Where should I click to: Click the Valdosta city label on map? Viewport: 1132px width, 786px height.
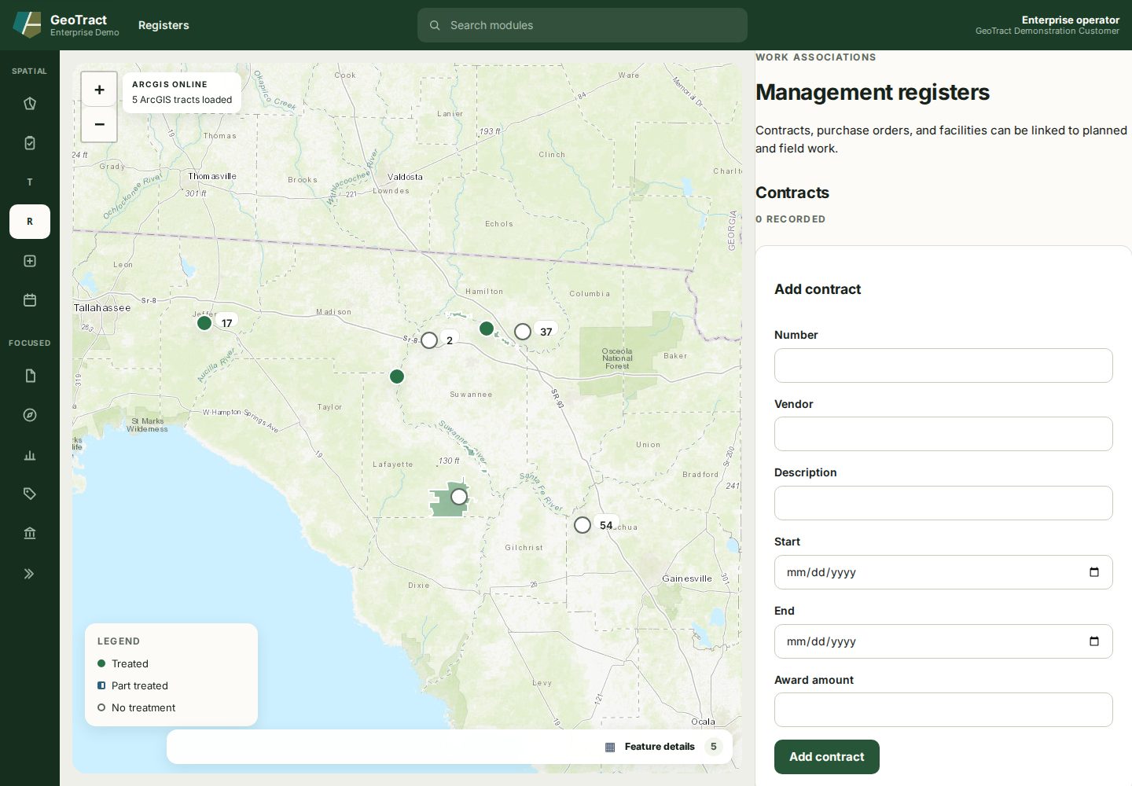pos(405,177)
